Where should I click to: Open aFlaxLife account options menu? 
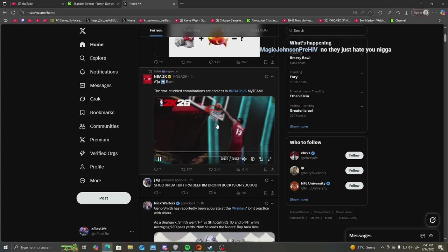click(132, 231)
